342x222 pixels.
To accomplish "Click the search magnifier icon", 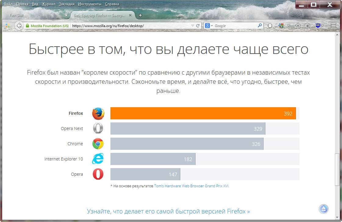I will pyautogui.click(x=260, y=26).
